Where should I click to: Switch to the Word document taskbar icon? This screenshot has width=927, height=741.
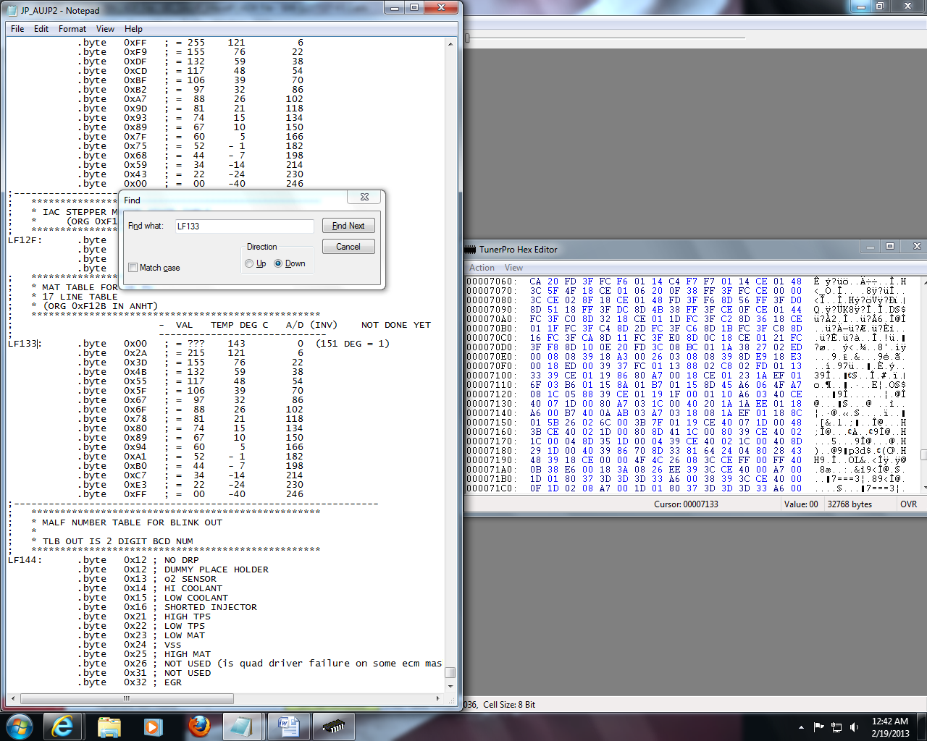pyautogui.click(x=288, y=726)
